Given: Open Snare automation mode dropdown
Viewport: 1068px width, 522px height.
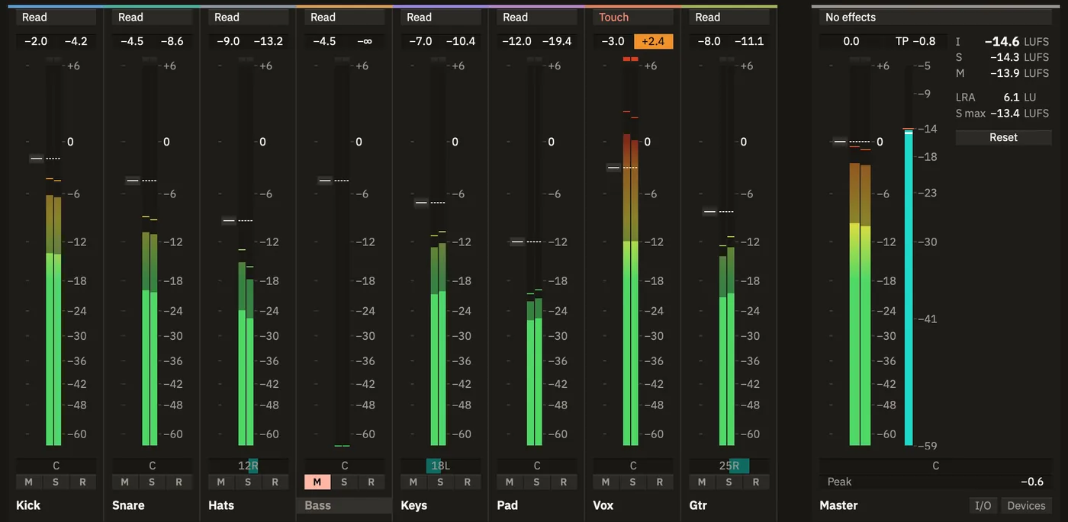Looking at the screenshot, I should click(x=152, y=17).
